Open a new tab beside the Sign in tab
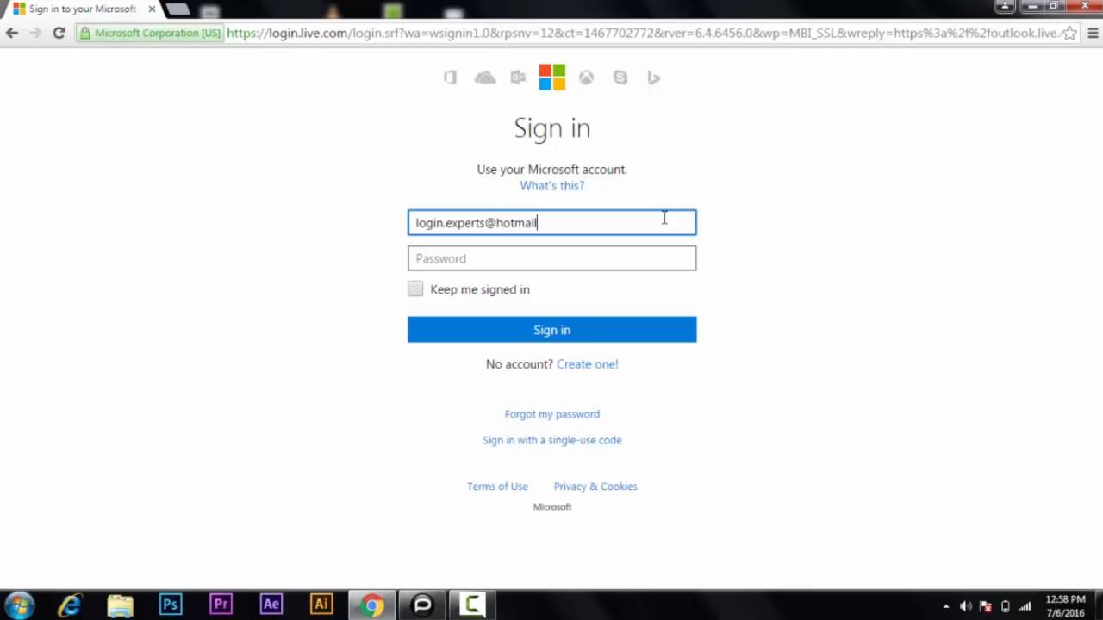This screenshot has height=620, width=1103. click(178, 9)
